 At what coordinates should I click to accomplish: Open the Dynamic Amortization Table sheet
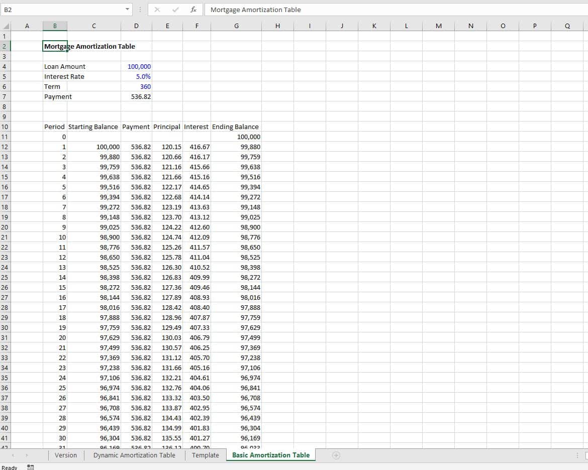[x=134, y=455]
